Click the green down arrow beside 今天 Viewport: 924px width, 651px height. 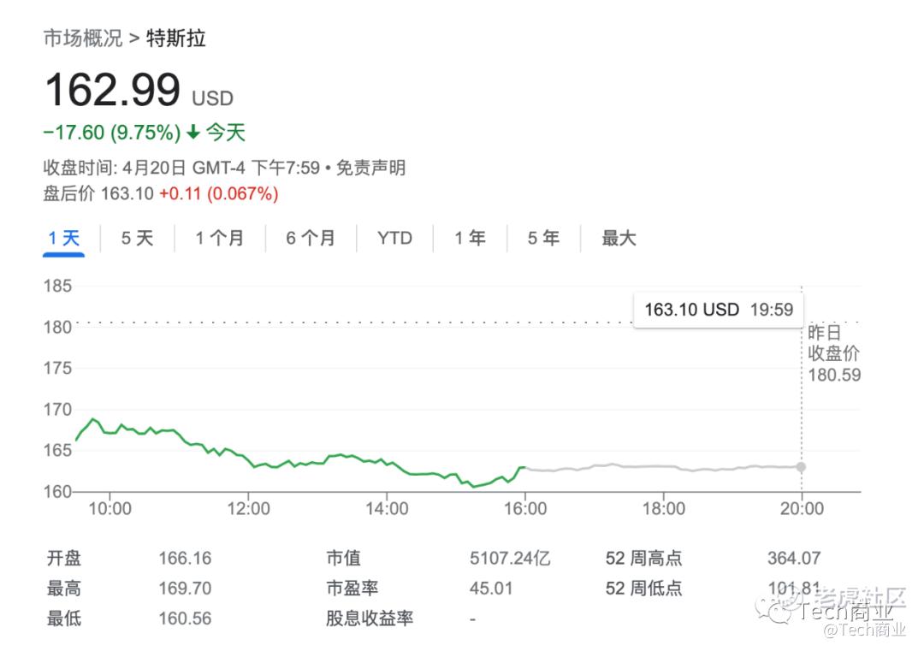[x=192, y=133]
